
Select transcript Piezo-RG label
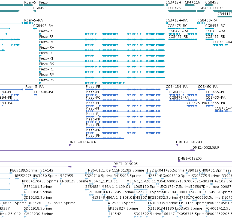coord(47,42)
